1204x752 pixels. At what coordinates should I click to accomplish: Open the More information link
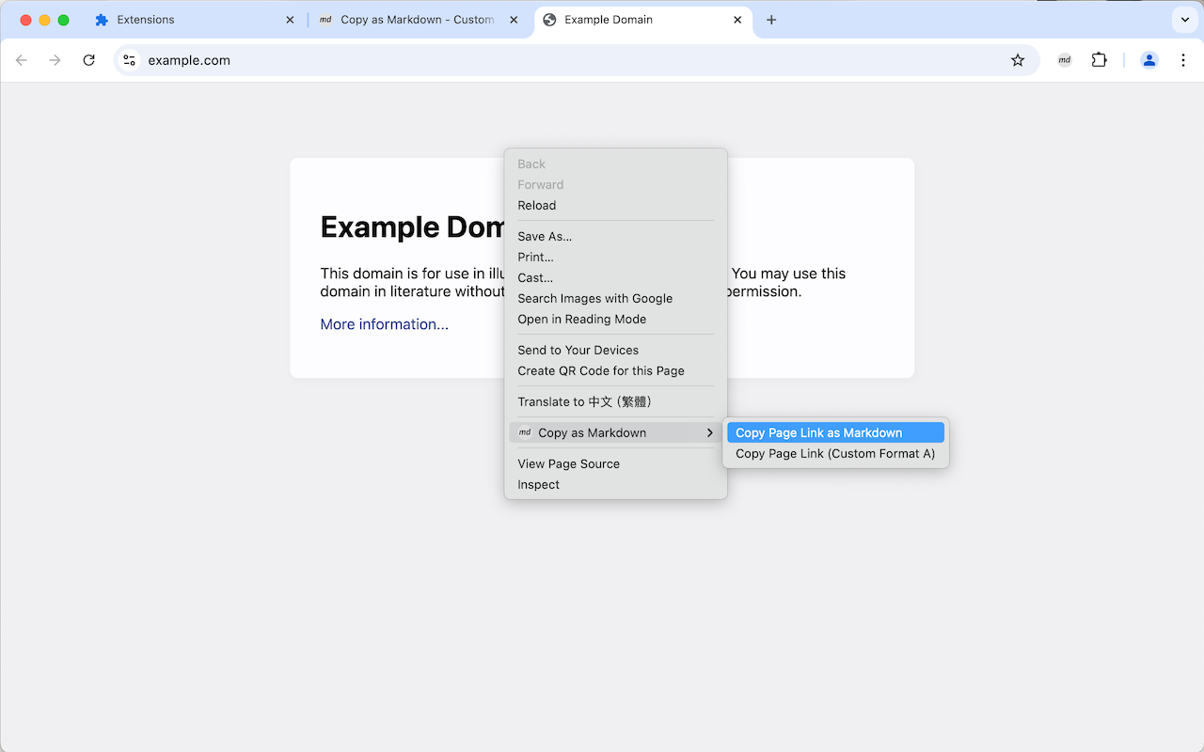pos(384,323)
